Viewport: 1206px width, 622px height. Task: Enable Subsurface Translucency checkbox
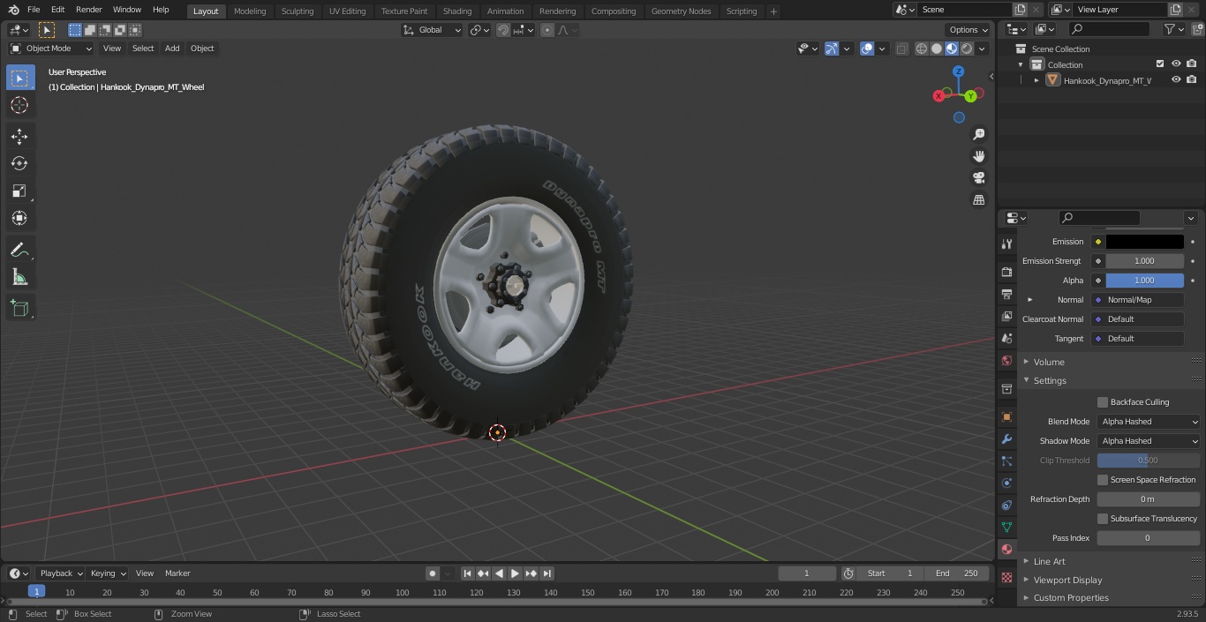click(1103, 519)
